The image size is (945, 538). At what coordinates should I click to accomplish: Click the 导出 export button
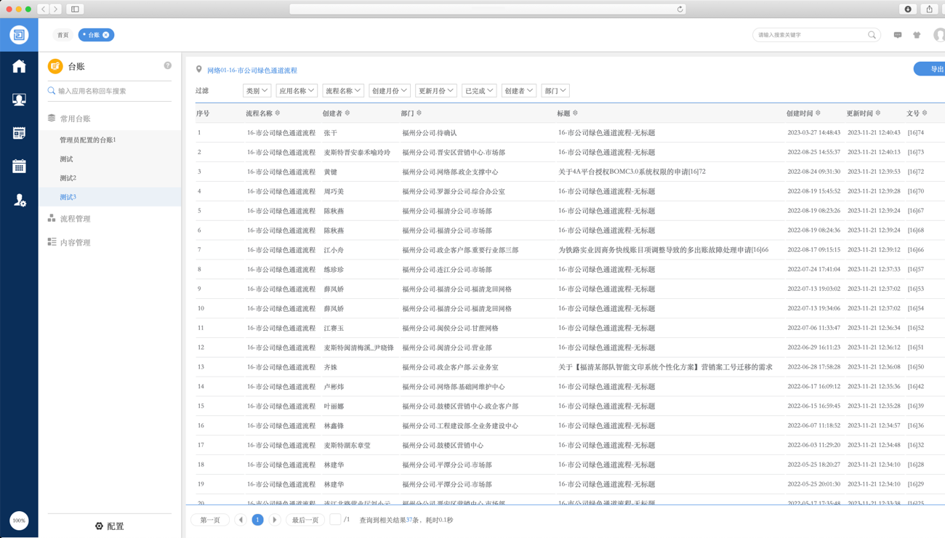click(x=933, y=69)
